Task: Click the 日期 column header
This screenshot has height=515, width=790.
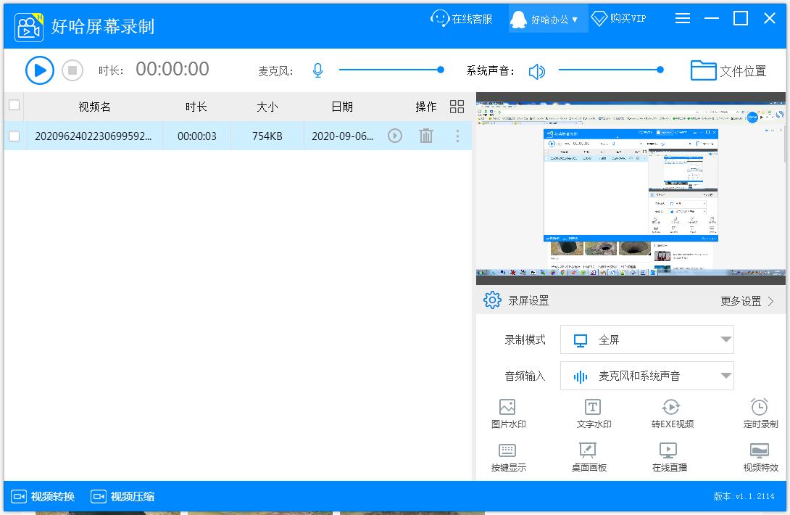Action: (342, 107)
